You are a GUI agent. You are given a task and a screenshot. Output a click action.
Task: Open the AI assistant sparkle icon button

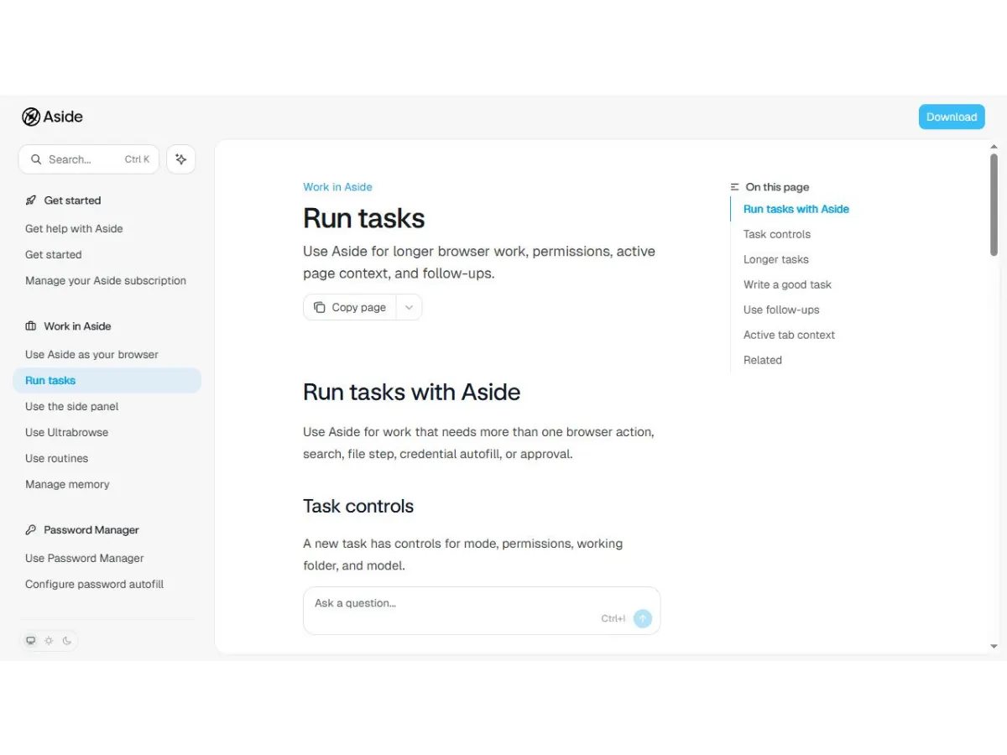click(180, 159)
